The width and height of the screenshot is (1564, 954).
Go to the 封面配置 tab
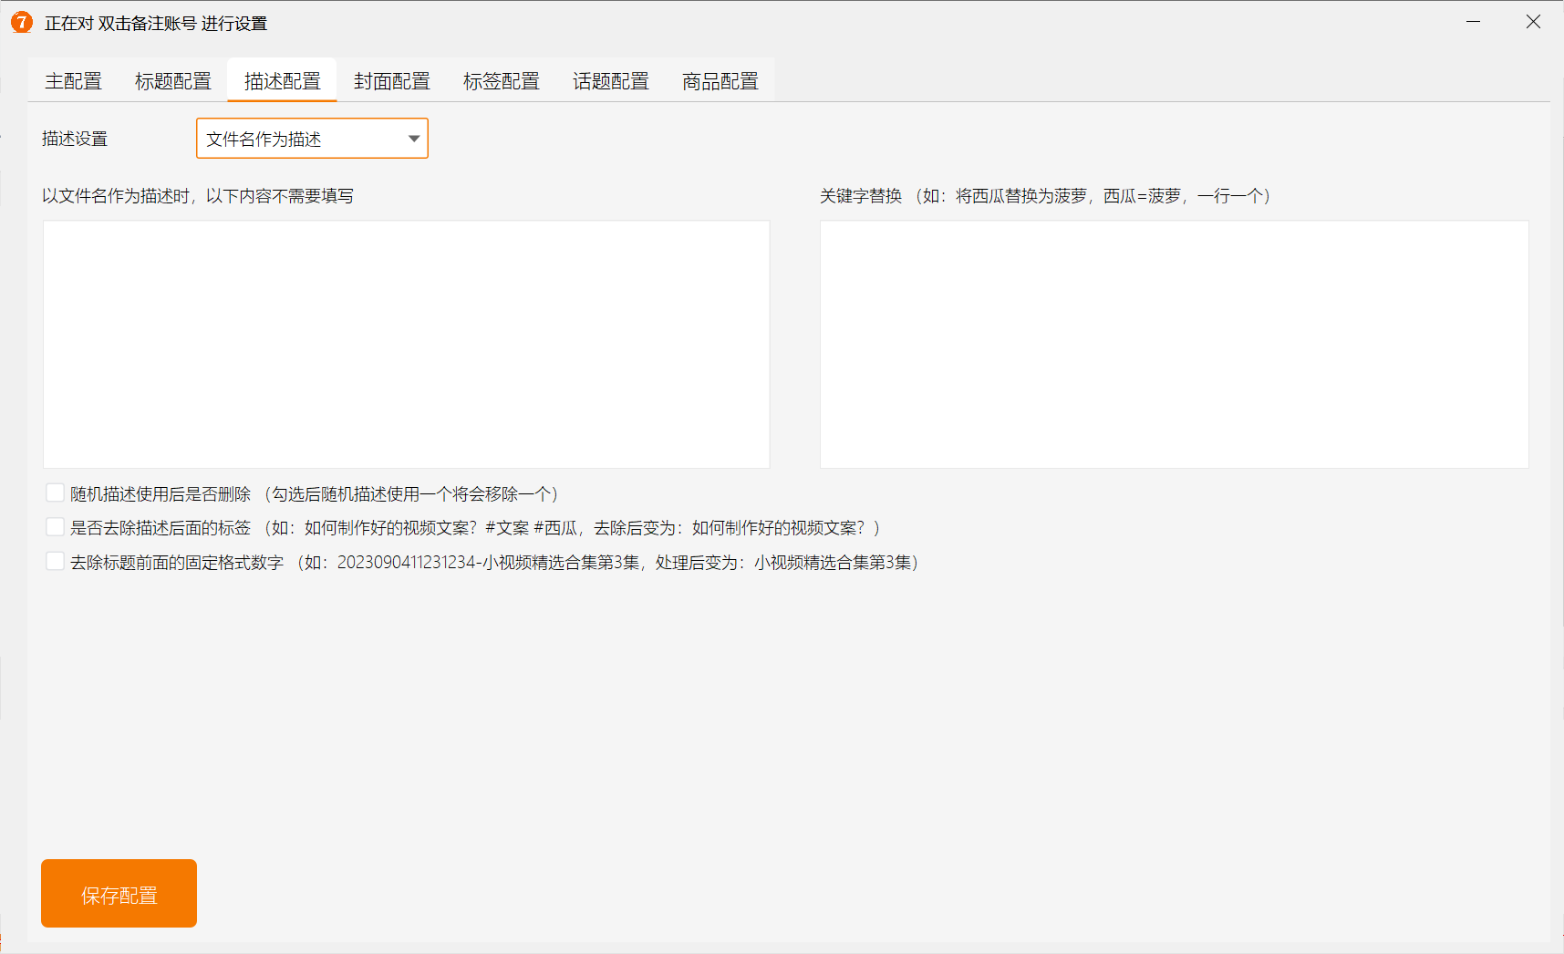point(391,81)
